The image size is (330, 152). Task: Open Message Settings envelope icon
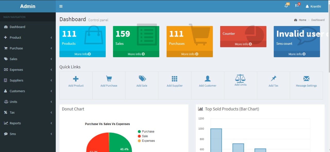(306, 79)
